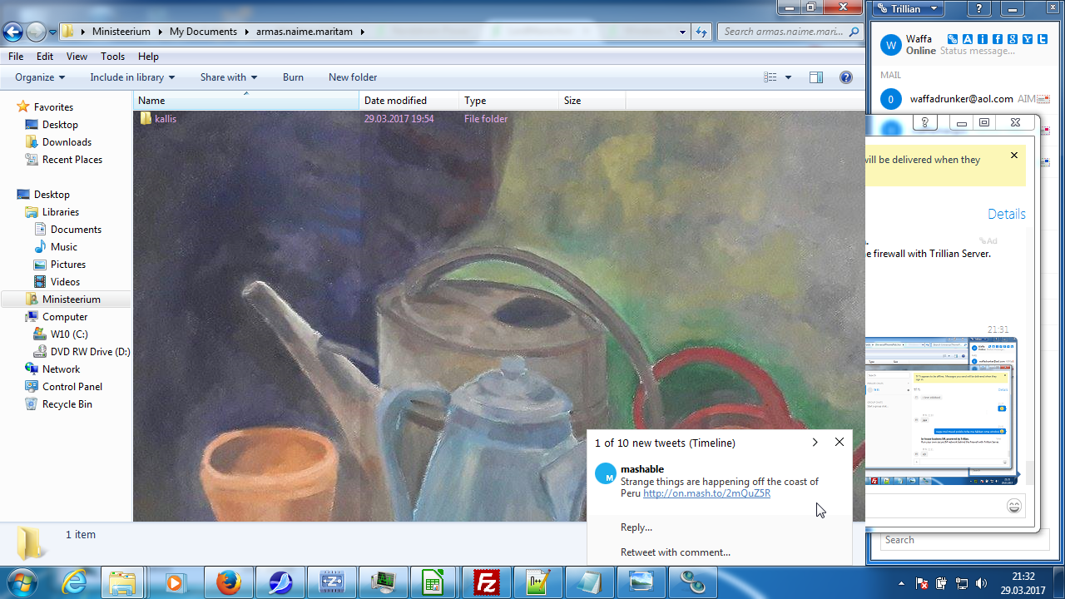Click the Explorer Forward navigation button
Image resolution: width=1065 pixels, height=599 pixels.
click(36, 32)
